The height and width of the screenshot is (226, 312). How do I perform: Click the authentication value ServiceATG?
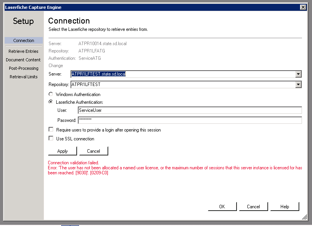(x=90, y=58)
